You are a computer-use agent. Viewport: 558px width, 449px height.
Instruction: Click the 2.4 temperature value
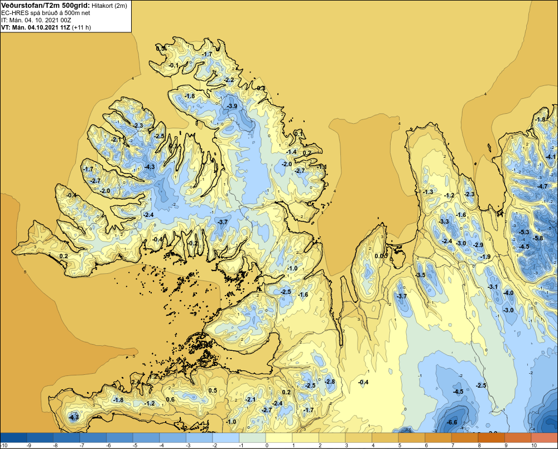[x=136, y=382]
